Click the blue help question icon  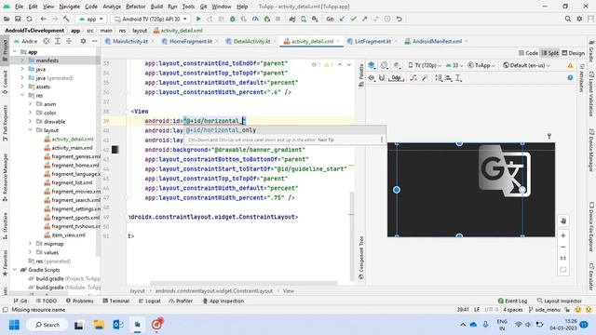point(570,77)
